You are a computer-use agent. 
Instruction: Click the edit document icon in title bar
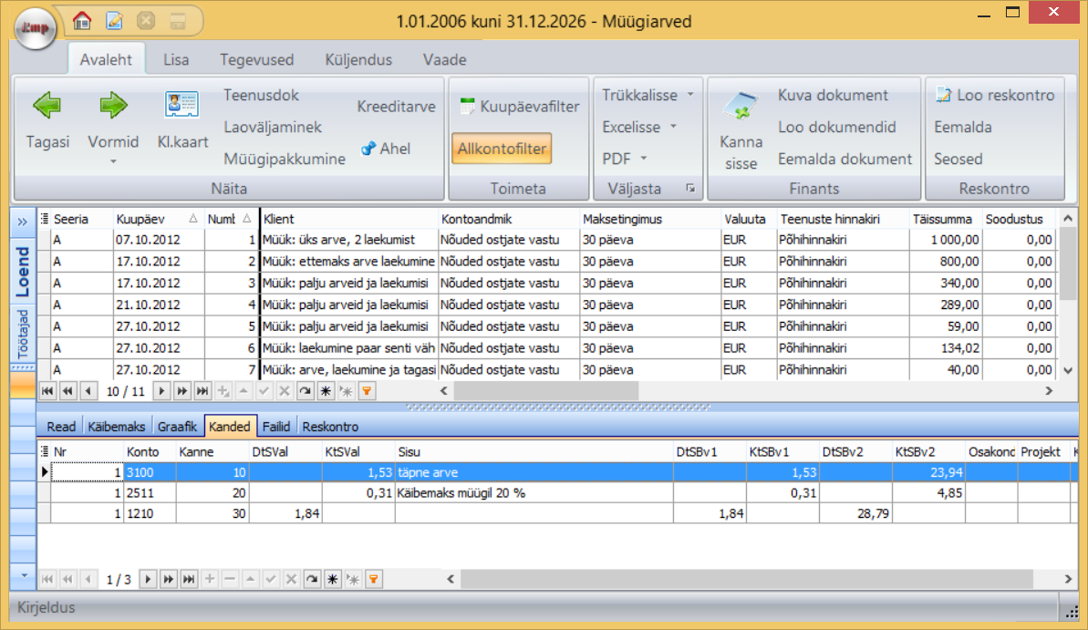pos(114,19)
